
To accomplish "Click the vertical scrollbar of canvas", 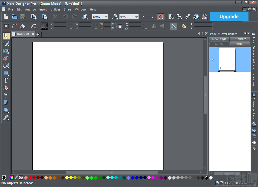I will point(205,95).
